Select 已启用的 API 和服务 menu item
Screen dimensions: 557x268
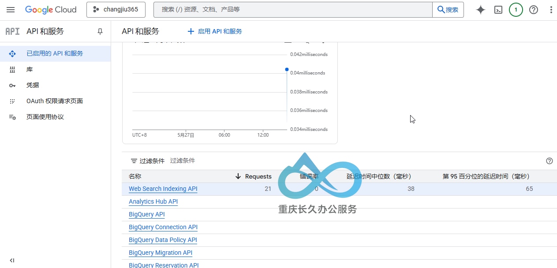click(55, 53)
